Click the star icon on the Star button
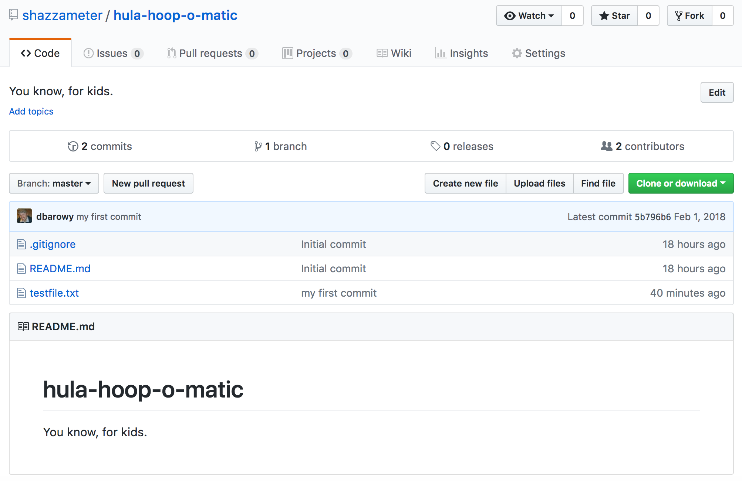Screen dimensions: 742x481 pos(604,16)
